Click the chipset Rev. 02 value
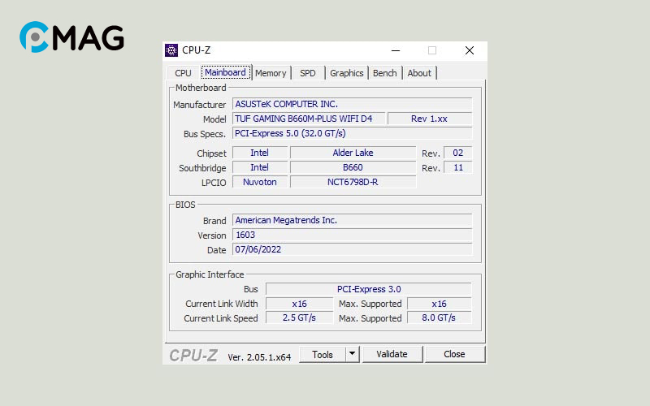650x406 pixels. point(457,153)
